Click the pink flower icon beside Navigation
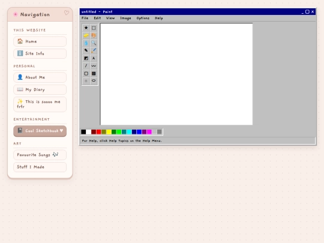Image resolution: width=324 pixels, height=243 pixels. point(15,14)
